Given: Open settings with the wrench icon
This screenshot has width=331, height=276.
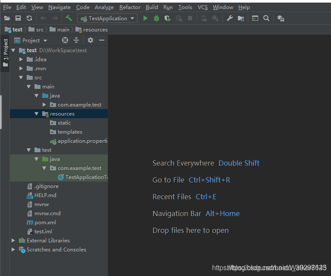Looking at the screenshot, I should point(230,19).
